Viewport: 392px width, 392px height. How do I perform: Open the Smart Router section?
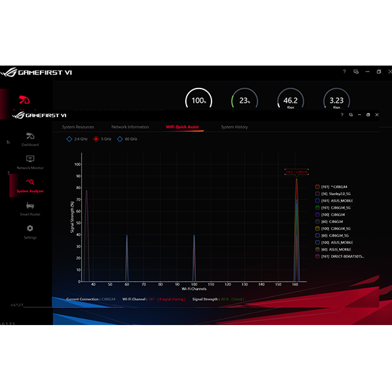tap(30, 209)
